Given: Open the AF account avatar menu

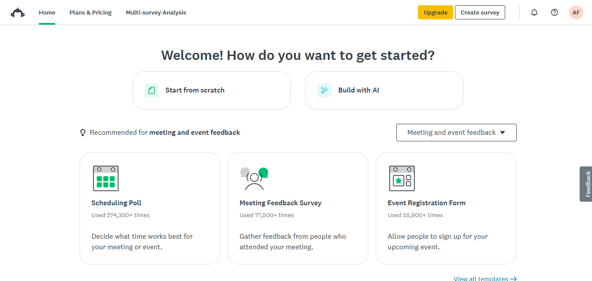Looking at the screenshot, I should click(576, 12).
